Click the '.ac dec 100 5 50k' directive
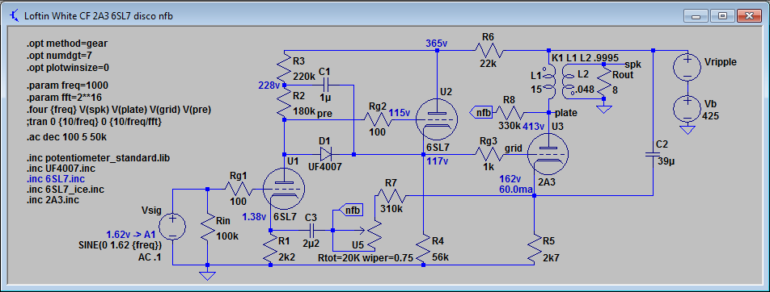The image size is (770, 292). (66, 137)
